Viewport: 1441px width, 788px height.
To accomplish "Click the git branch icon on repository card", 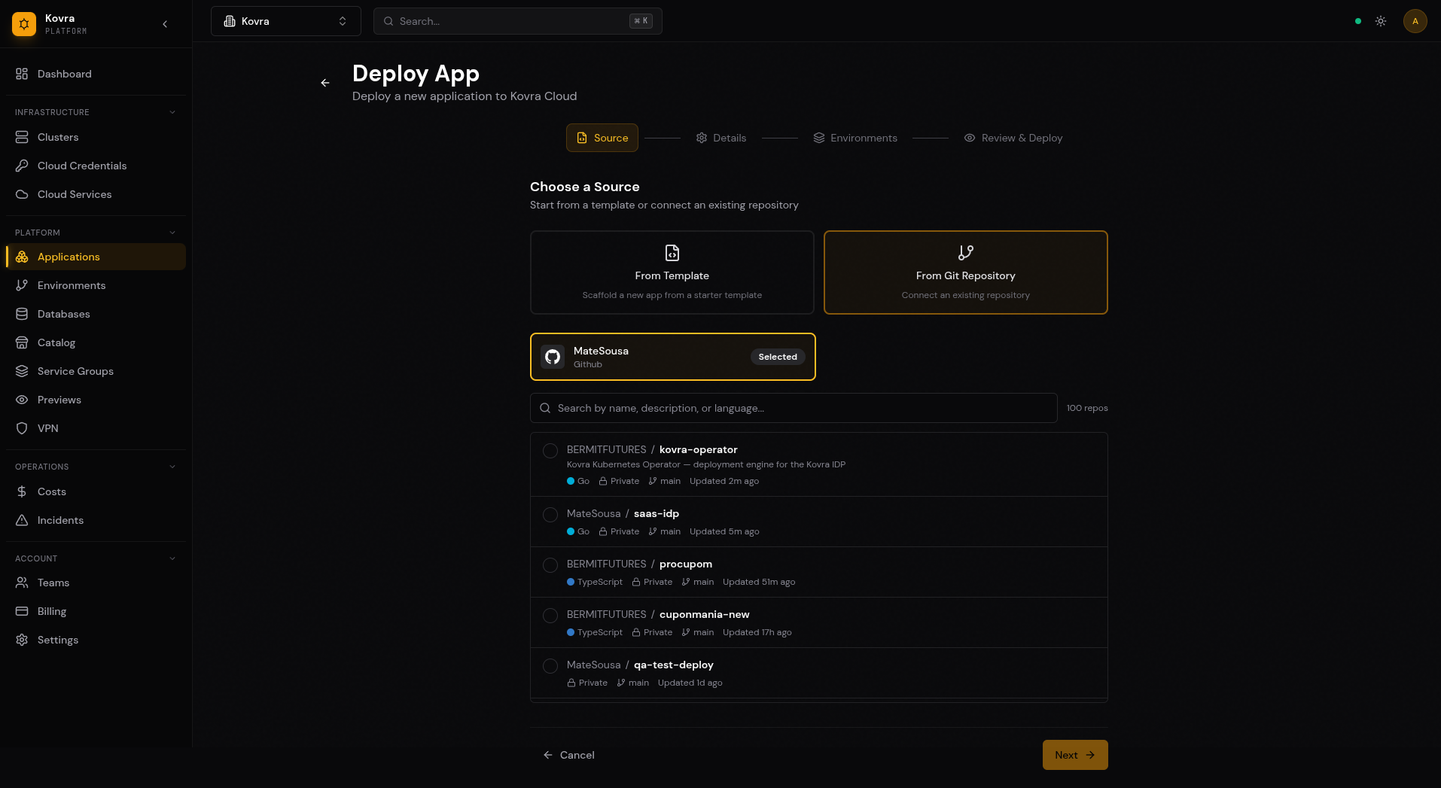I will click(x=966, y=252).
